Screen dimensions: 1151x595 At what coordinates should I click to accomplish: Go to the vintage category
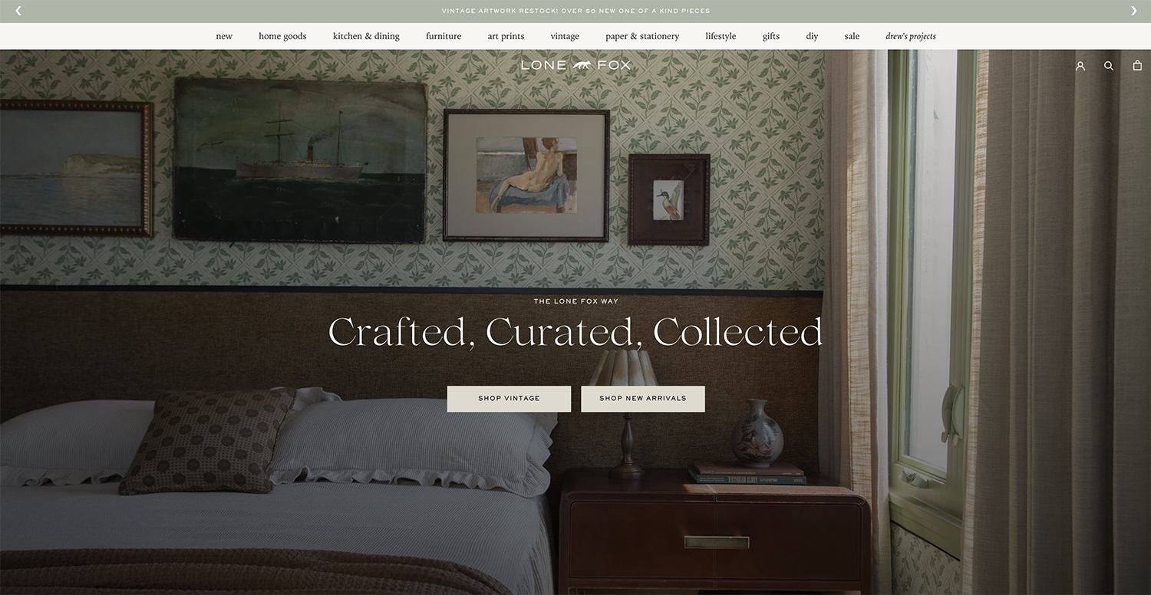(x=565, y=36)
